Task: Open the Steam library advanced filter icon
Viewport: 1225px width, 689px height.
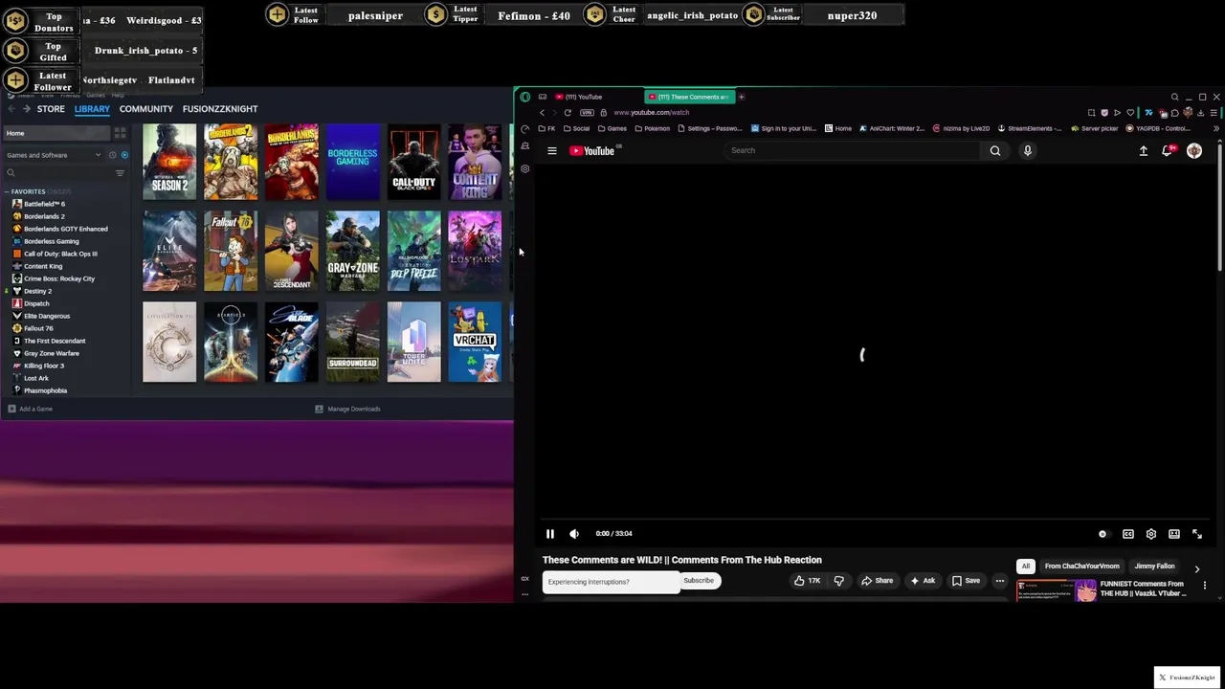Action: click(x=120, y=173)
